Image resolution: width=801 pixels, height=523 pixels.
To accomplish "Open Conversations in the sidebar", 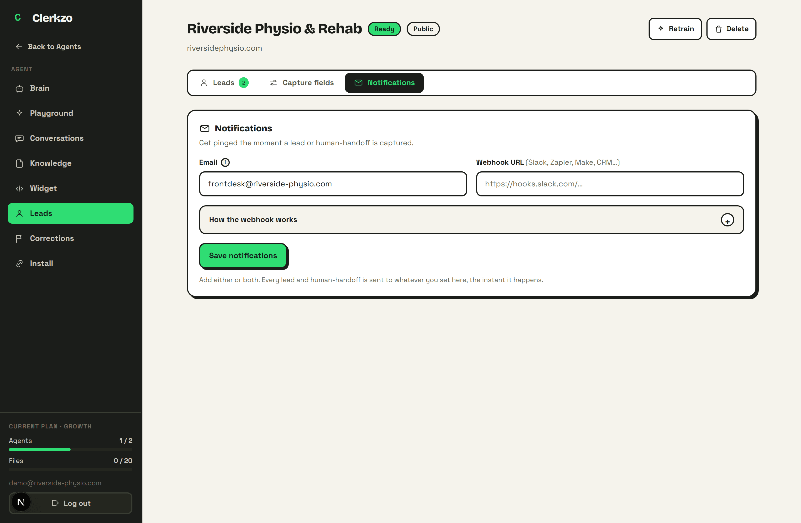I will pyautogui.click(x=71, y=138).
